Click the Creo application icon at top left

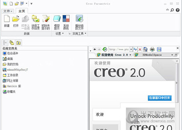click(x=5, y=4)
